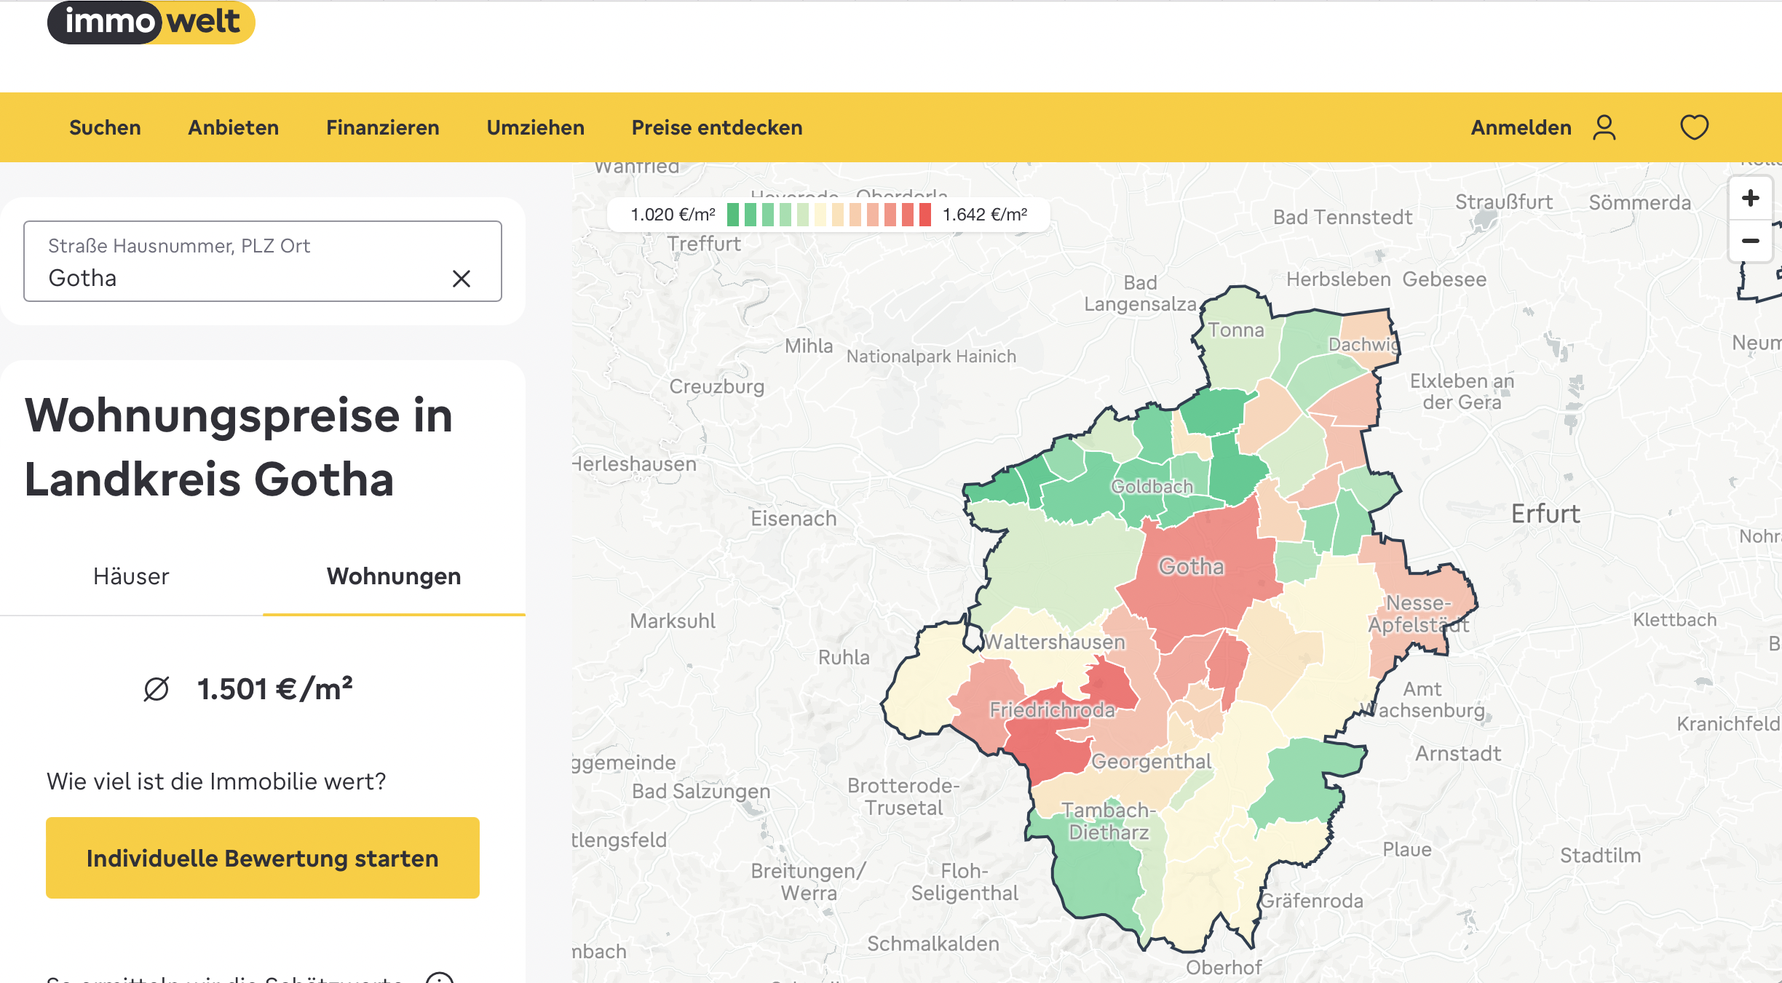
Task: Open the Anbieten menu
Action: click(x=233, y=127)
